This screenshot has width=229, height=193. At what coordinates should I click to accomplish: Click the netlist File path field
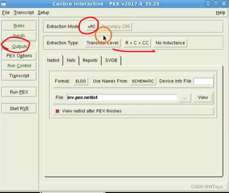pos(122,98)
